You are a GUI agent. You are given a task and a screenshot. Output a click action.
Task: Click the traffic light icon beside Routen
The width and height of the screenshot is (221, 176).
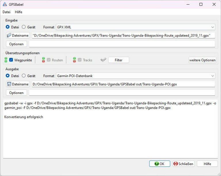(43, 60)
